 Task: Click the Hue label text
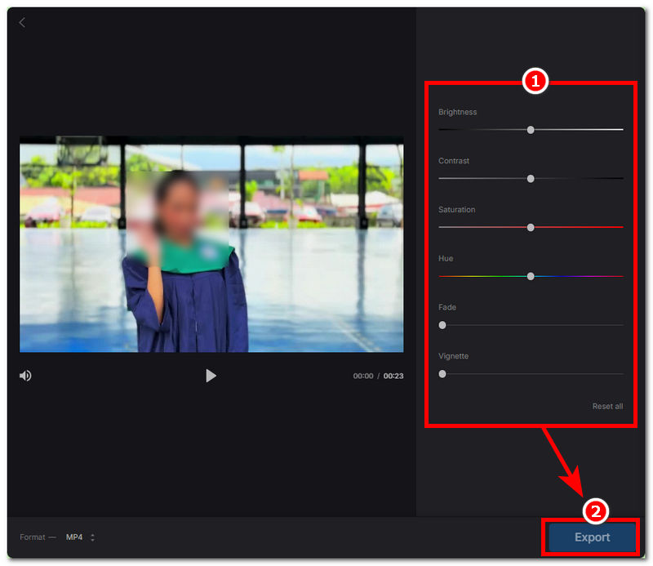click(x=446, y=259)
